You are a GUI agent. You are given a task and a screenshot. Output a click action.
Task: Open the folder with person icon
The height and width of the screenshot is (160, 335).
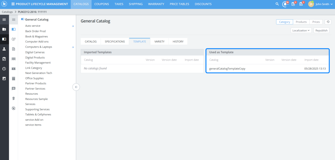point(4,29)
